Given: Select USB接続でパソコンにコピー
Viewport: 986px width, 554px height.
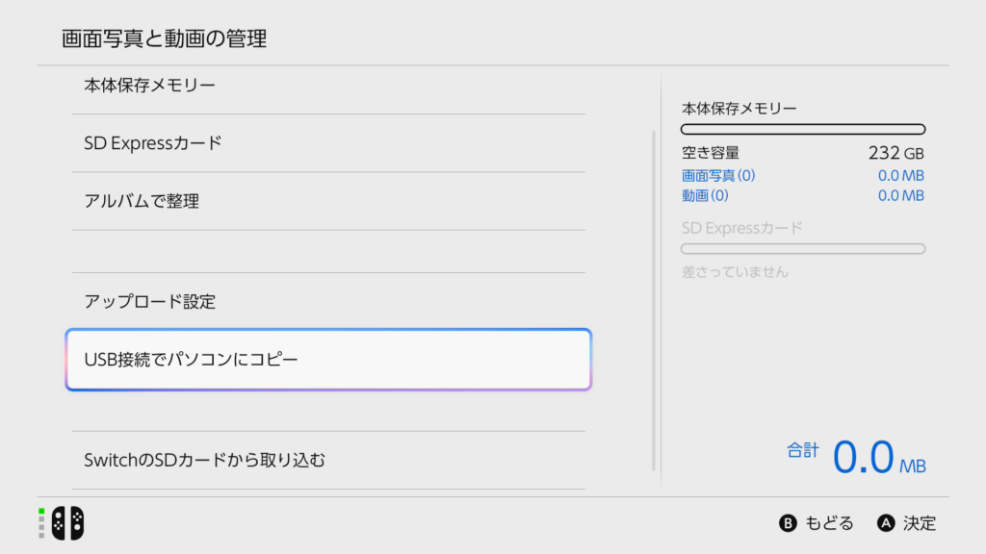Looking at the screenshot, I should 328,360.
